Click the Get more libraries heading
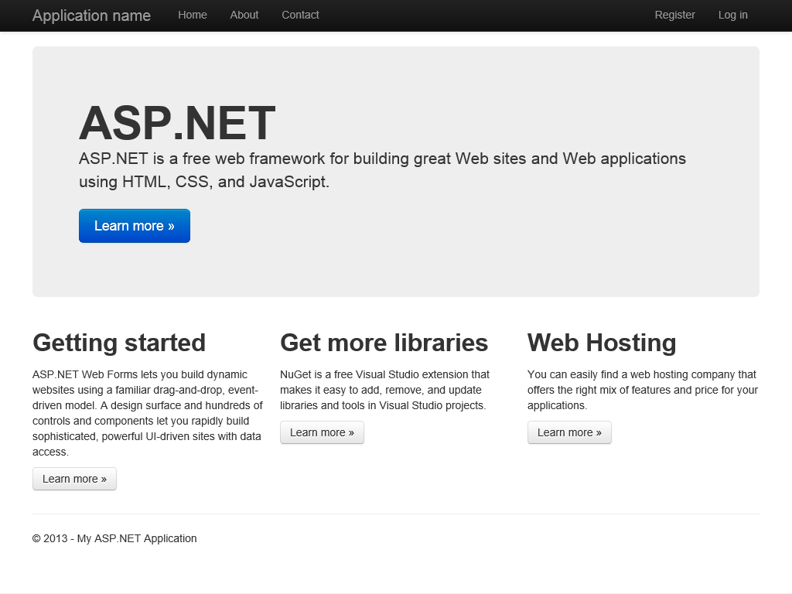792x594 pixels. click(x=384, y=343)
